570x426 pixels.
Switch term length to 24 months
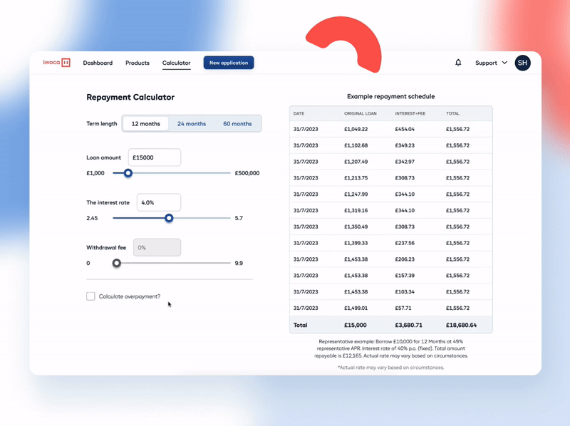click(191, 123)
